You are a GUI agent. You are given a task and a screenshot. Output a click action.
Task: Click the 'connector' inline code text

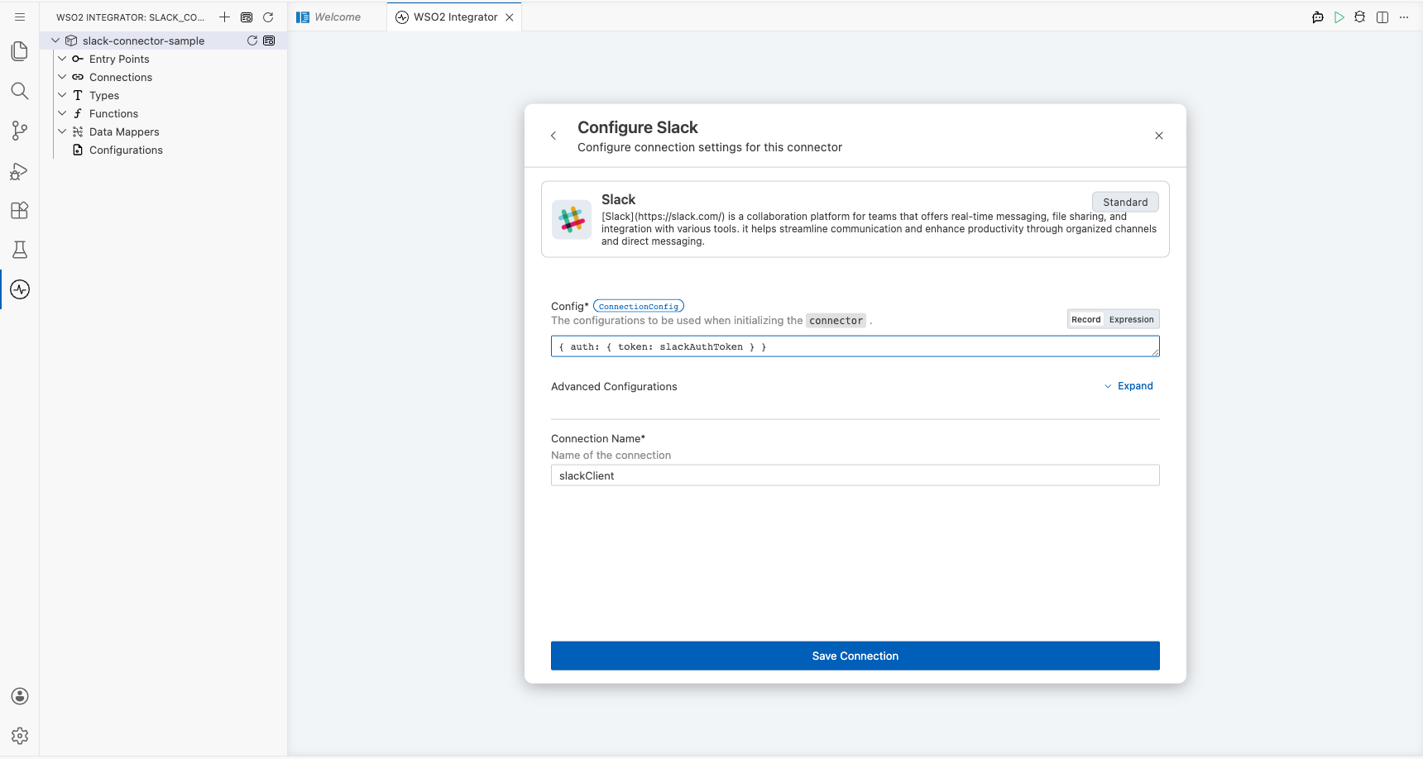pyautogui.click(x=836, y=321)
